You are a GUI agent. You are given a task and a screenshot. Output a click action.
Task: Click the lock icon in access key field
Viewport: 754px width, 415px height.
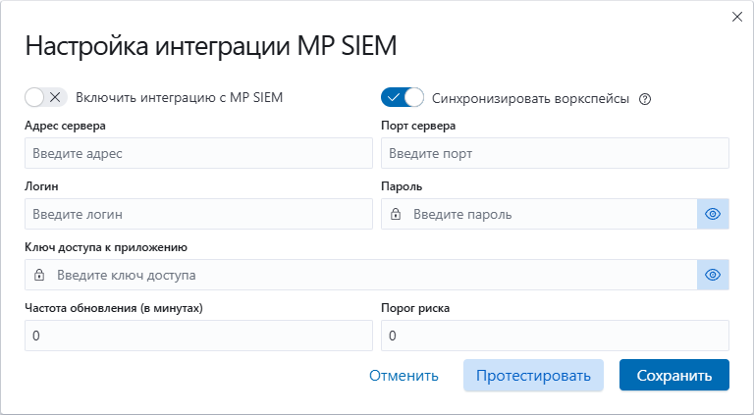tap(39, 275)
